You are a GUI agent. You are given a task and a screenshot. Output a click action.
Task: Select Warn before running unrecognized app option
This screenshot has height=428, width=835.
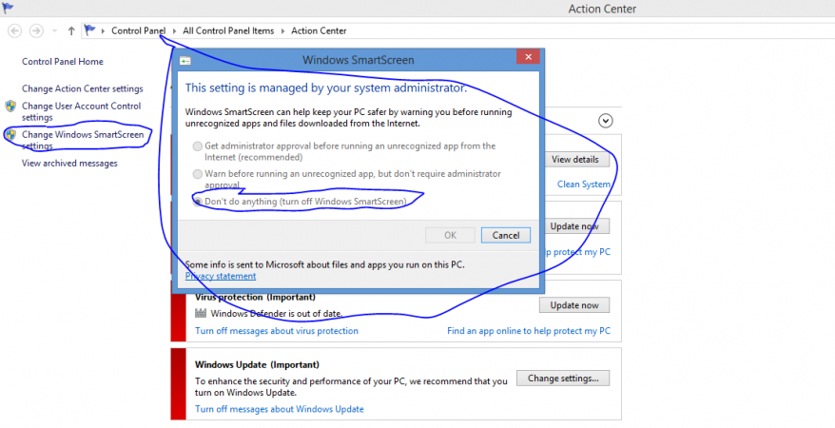(198, 173)
